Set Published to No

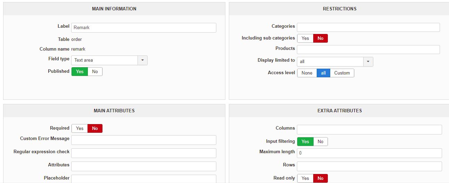pyautogui.click(x=95, y=71)
